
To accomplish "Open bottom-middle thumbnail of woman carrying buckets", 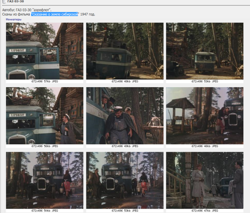I will (x=125, y=180).
